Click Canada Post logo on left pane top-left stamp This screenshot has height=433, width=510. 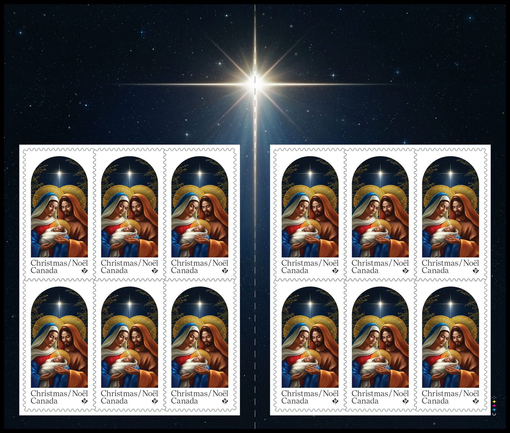(x=85, y=271)
